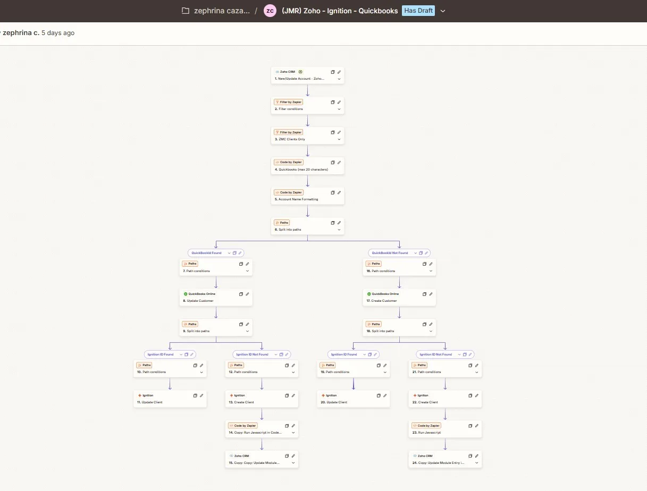Edit step 9 Split into paths
Viewport: 647px width, 491px height.
click(247, 324)
